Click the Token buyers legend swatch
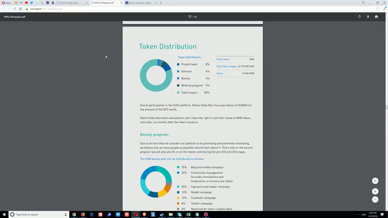The height and width of the screenshot is (218, 388). (178, 92)
